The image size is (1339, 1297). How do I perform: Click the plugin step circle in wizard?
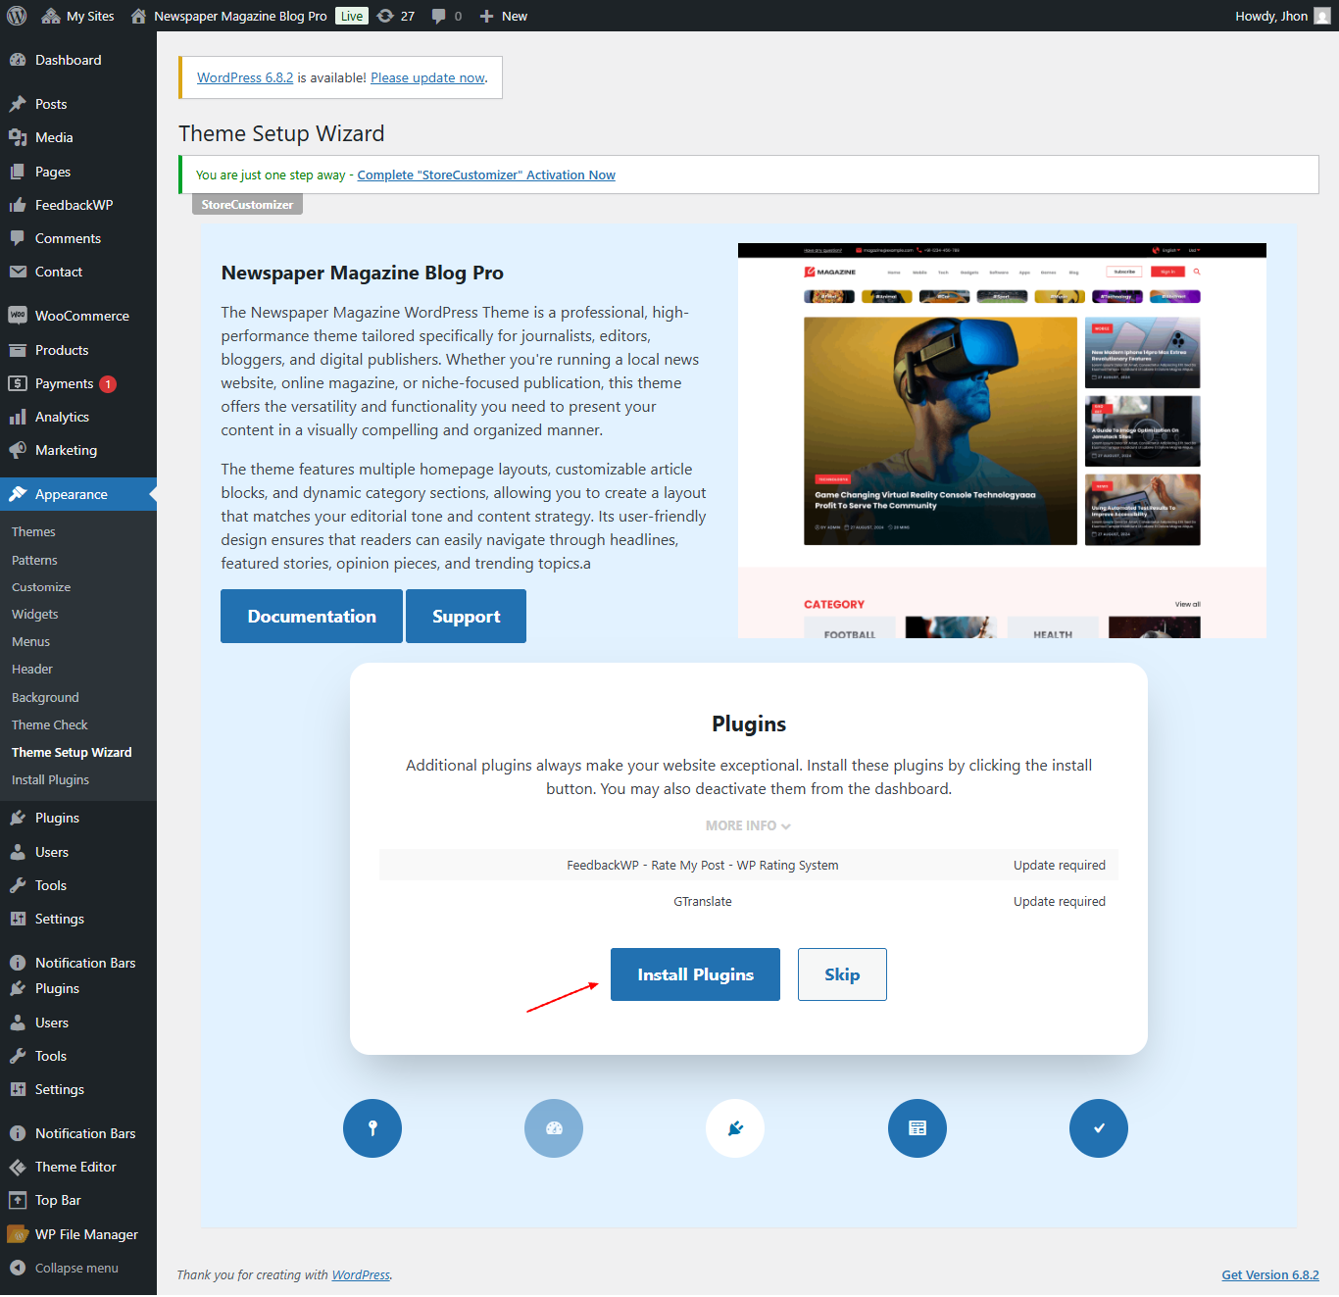[735, 1128]
